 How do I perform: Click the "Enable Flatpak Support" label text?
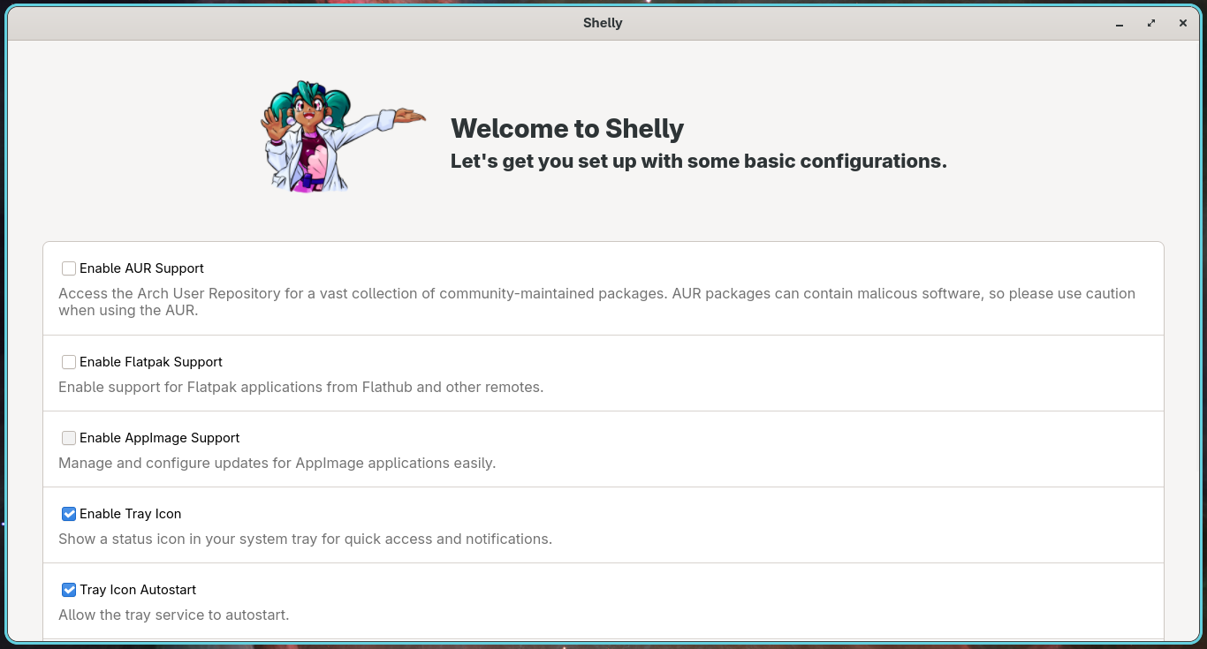pyautogui.click(x=151, y=362)
